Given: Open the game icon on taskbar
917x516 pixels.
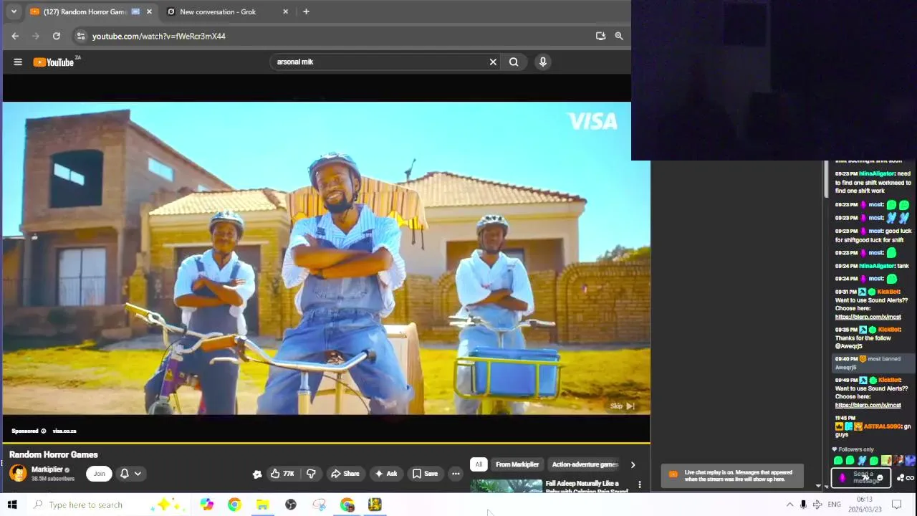Looking at the screenshot, I should coord(375,505).
